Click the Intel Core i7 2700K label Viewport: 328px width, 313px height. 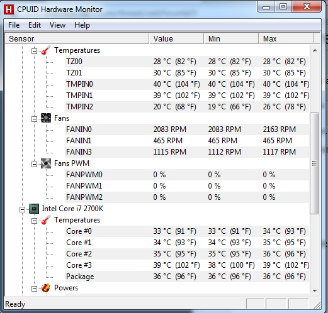pyautogui.click(x=72, y=209)
